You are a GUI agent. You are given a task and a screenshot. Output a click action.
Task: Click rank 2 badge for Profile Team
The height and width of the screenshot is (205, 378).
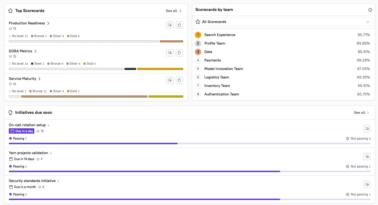(x=198, y=43)
